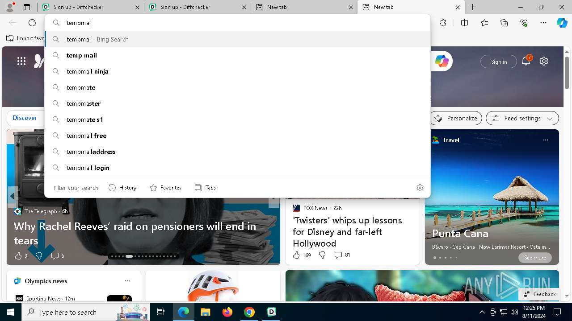The height and width of the screenshot is (321, 572).
Task: Open page settings gear icon
Action: click(x=544, y=62)
